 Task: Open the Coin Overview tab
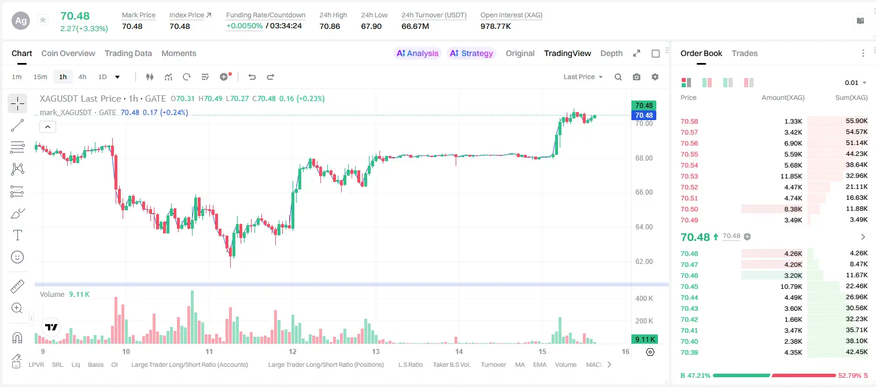click(x=68, y=53)
